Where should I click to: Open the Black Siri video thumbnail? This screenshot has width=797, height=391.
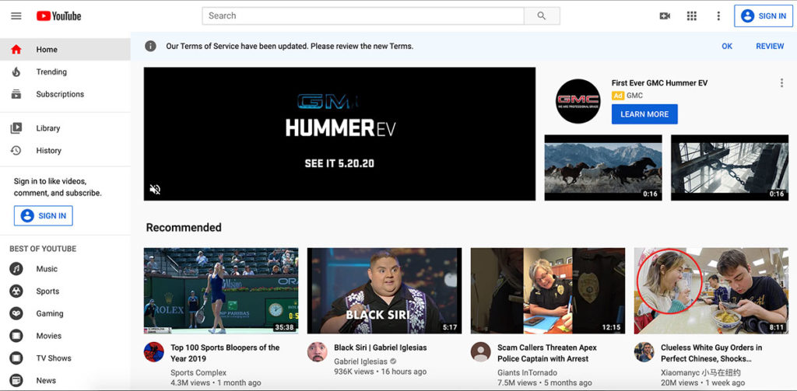[384, 291]
